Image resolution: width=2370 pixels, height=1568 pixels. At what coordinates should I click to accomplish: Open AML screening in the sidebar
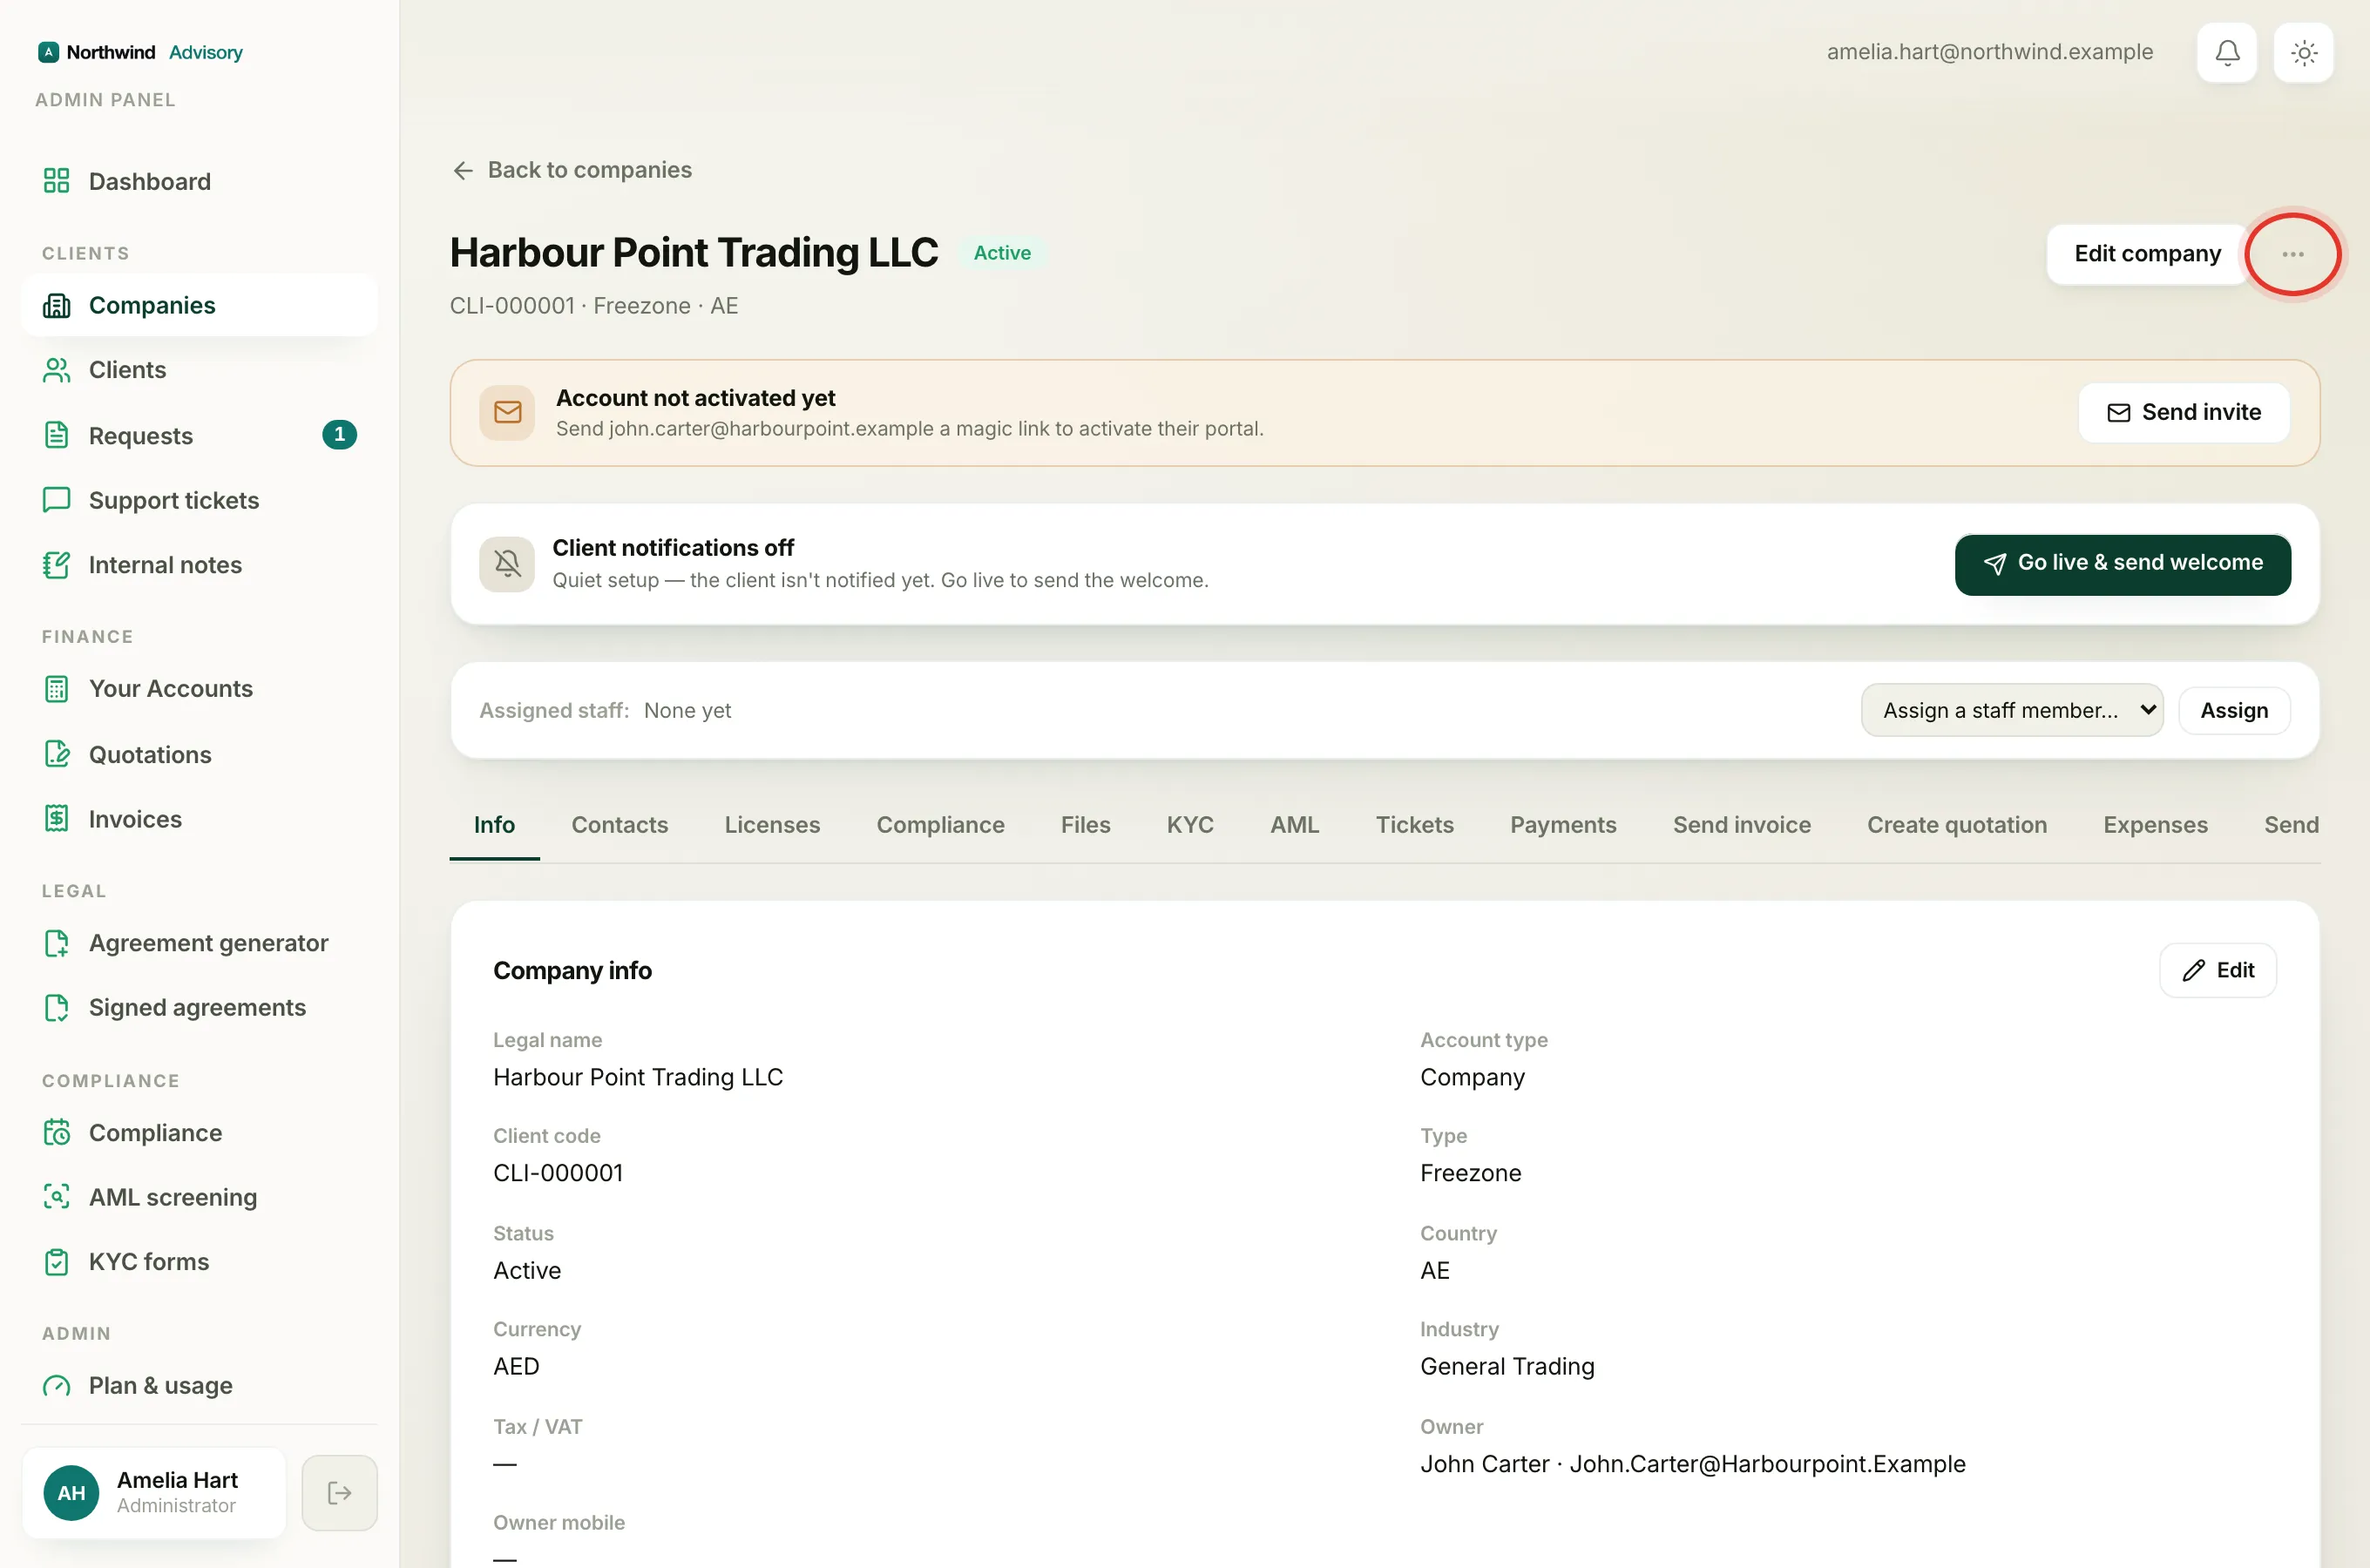199,1197
